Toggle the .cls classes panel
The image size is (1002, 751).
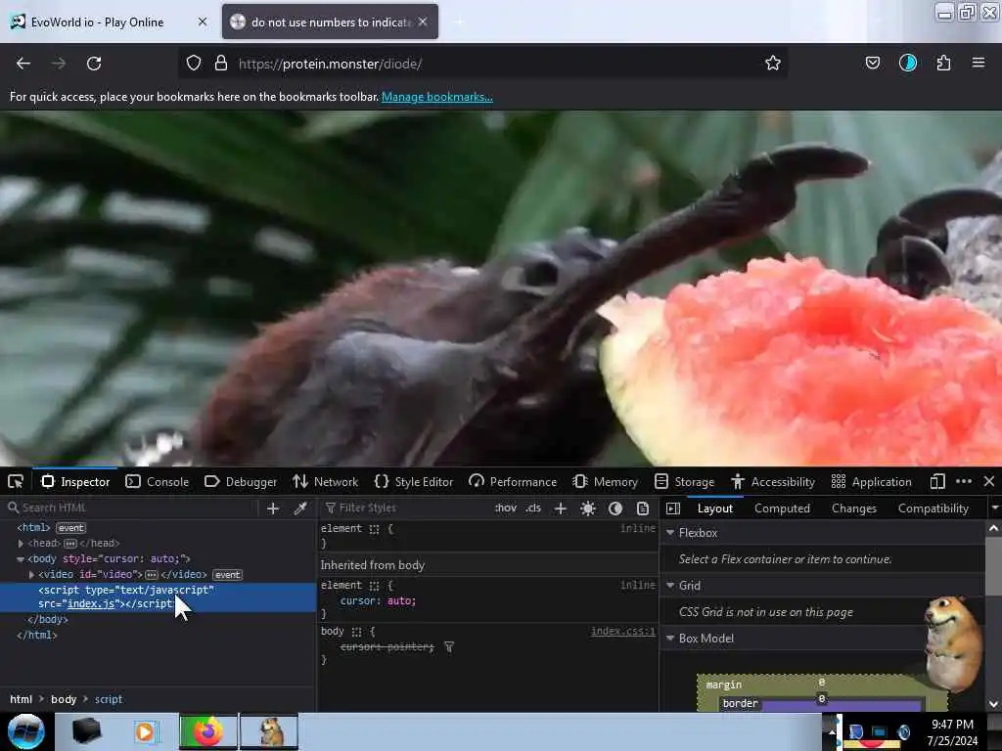pos(533,508)
